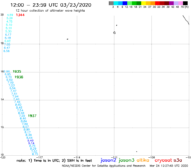
Task: Click the orange swatch in the color scale
Action: (x=153, y=3)
